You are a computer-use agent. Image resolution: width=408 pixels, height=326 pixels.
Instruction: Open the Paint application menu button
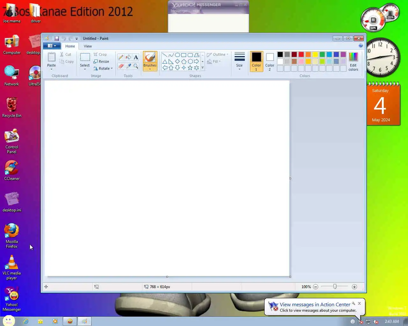coord(52,46)
